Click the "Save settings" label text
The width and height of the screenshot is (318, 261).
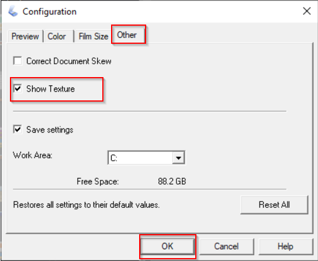pyautogui.click(x=50, y=130)
